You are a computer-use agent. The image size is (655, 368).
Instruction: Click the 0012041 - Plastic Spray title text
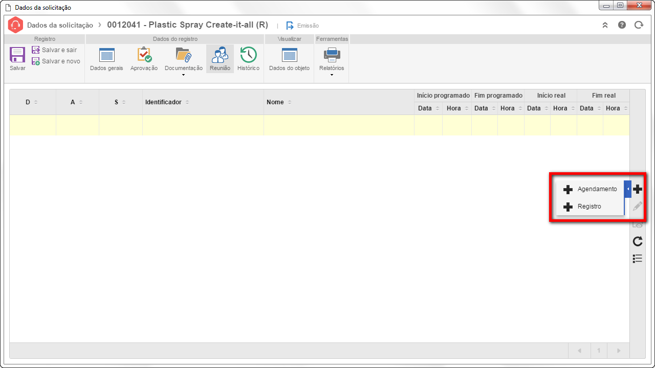(x=187, y=25)
